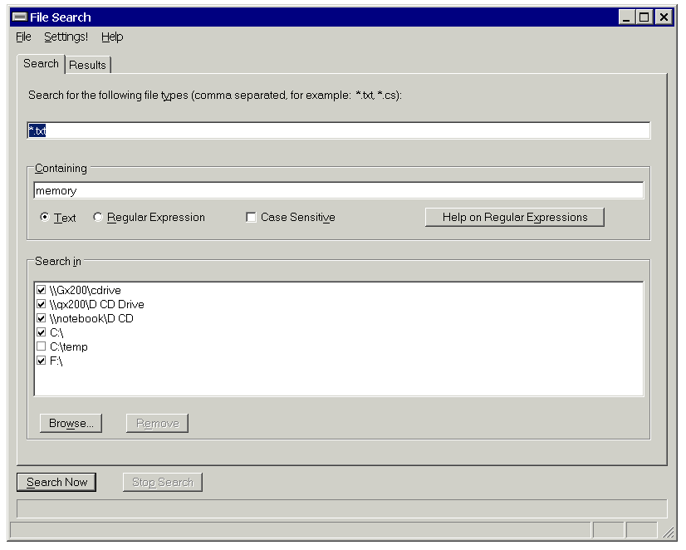Image resolution: width=686 pixels, height=550 pixels.
Task: Check the C:\temp folder checkbox
Action: click(x=42, y=347)
